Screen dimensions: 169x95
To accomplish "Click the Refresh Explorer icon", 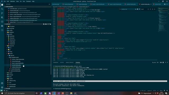I will click(48, 24).
